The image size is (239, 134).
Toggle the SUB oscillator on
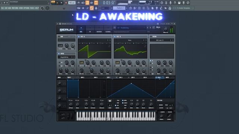tap(59, 36)
